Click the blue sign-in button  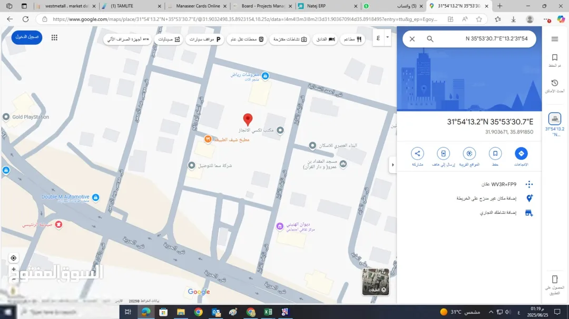[27, 37]
